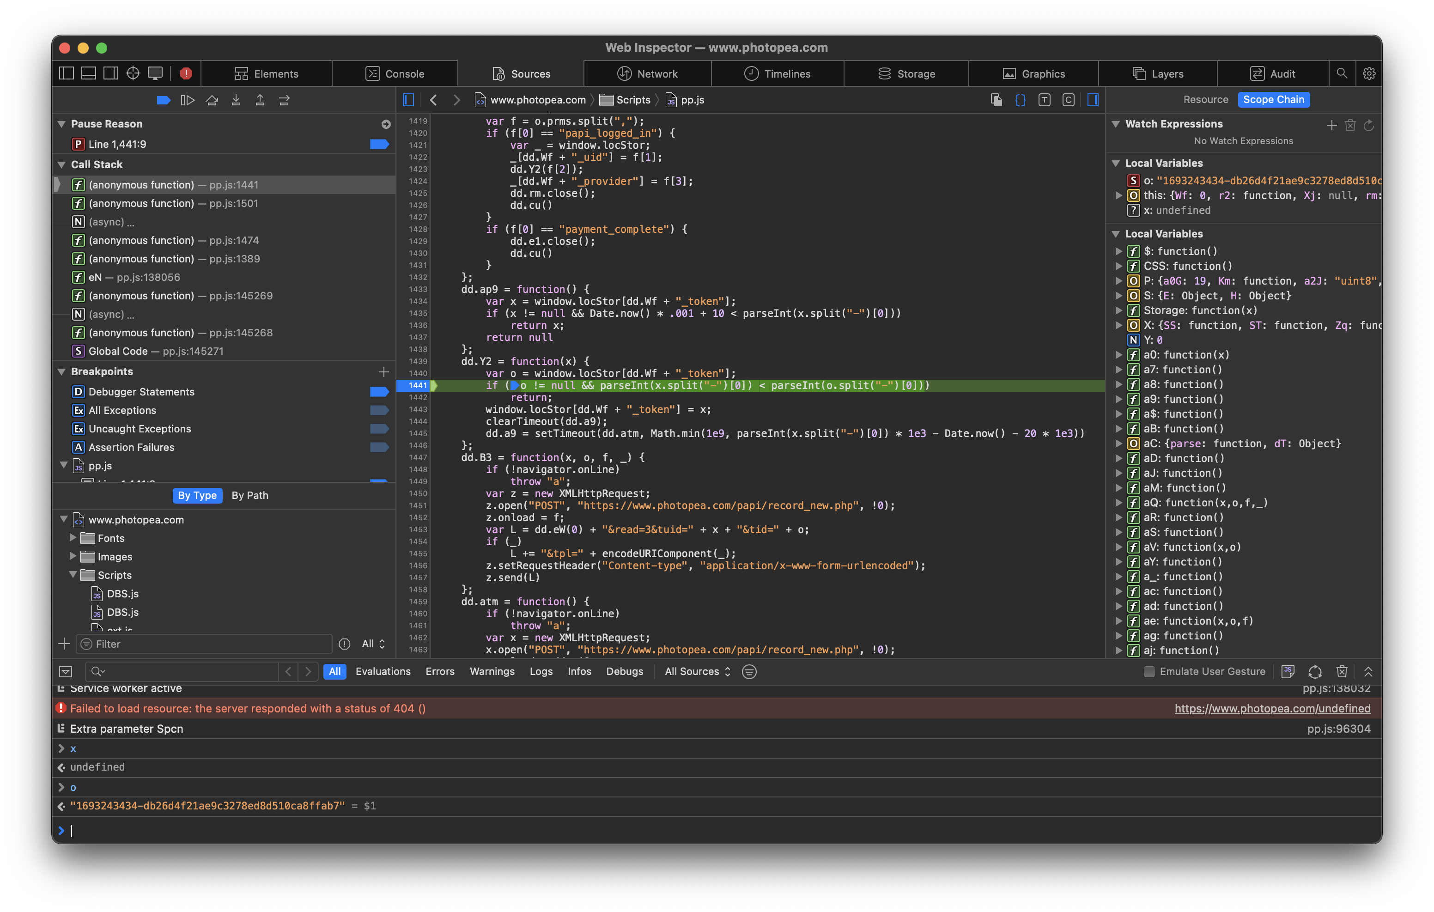Switch to the Resource tab
Viewport: 1434px width, 912px height.
pos(1205,99)
